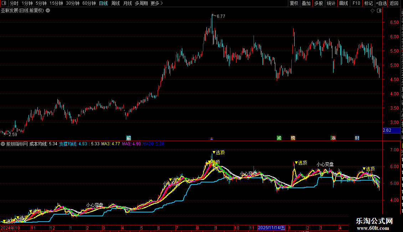This screenshot has height=232, width=403.
Task: Open the 复权 adjustment menu
Action: (294, 3)
